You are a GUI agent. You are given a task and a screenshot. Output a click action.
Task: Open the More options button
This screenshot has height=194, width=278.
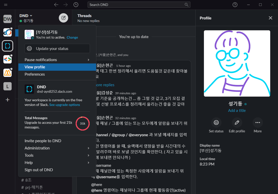point(258,125)
